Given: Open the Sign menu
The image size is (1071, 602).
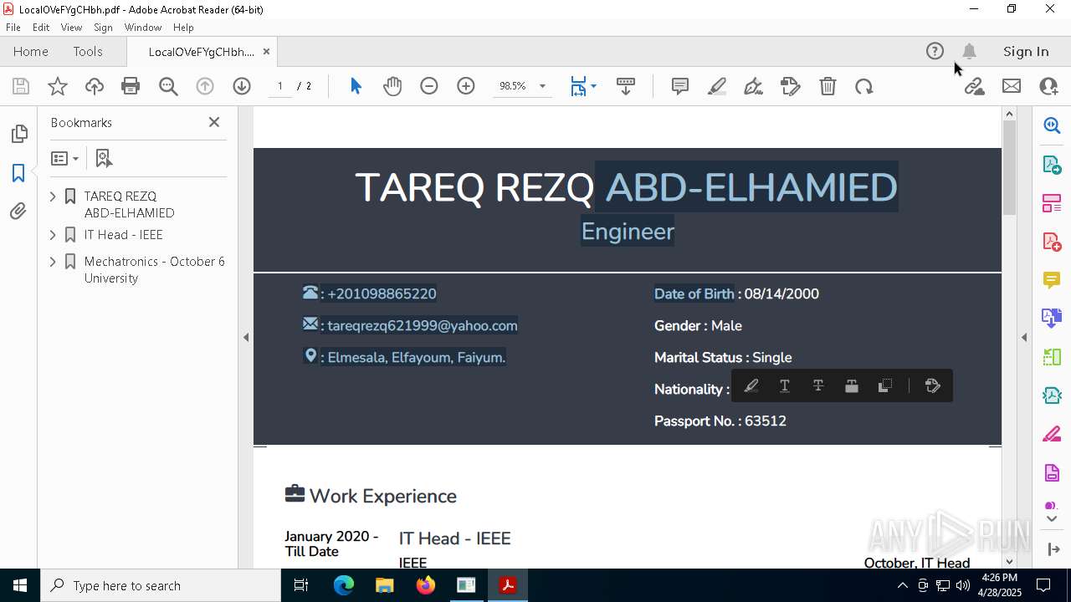Looking at the screenshot, I should pyautogui.click(x=103, y=27).
